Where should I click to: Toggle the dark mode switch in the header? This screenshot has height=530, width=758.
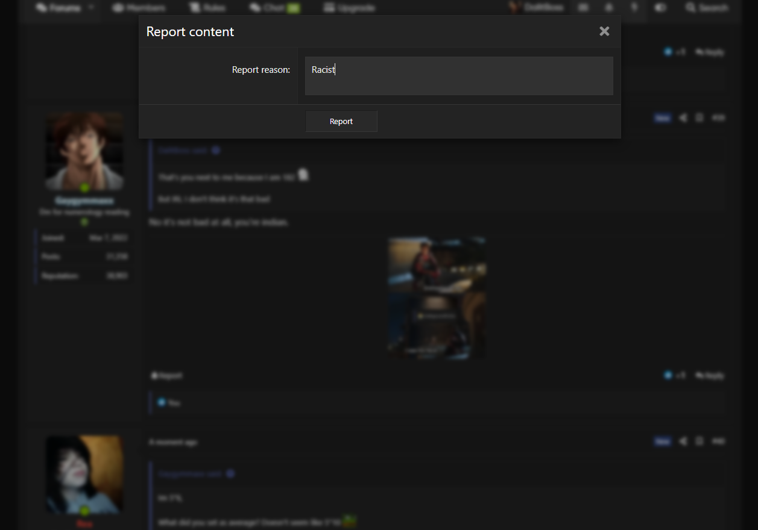click(x=660, y=7)
